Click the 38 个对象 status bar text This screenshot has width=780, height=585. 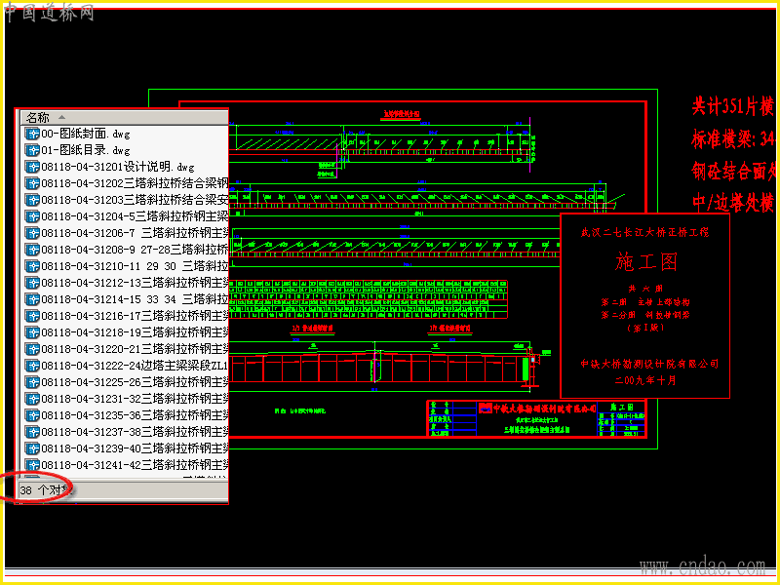tap(46, 490)
